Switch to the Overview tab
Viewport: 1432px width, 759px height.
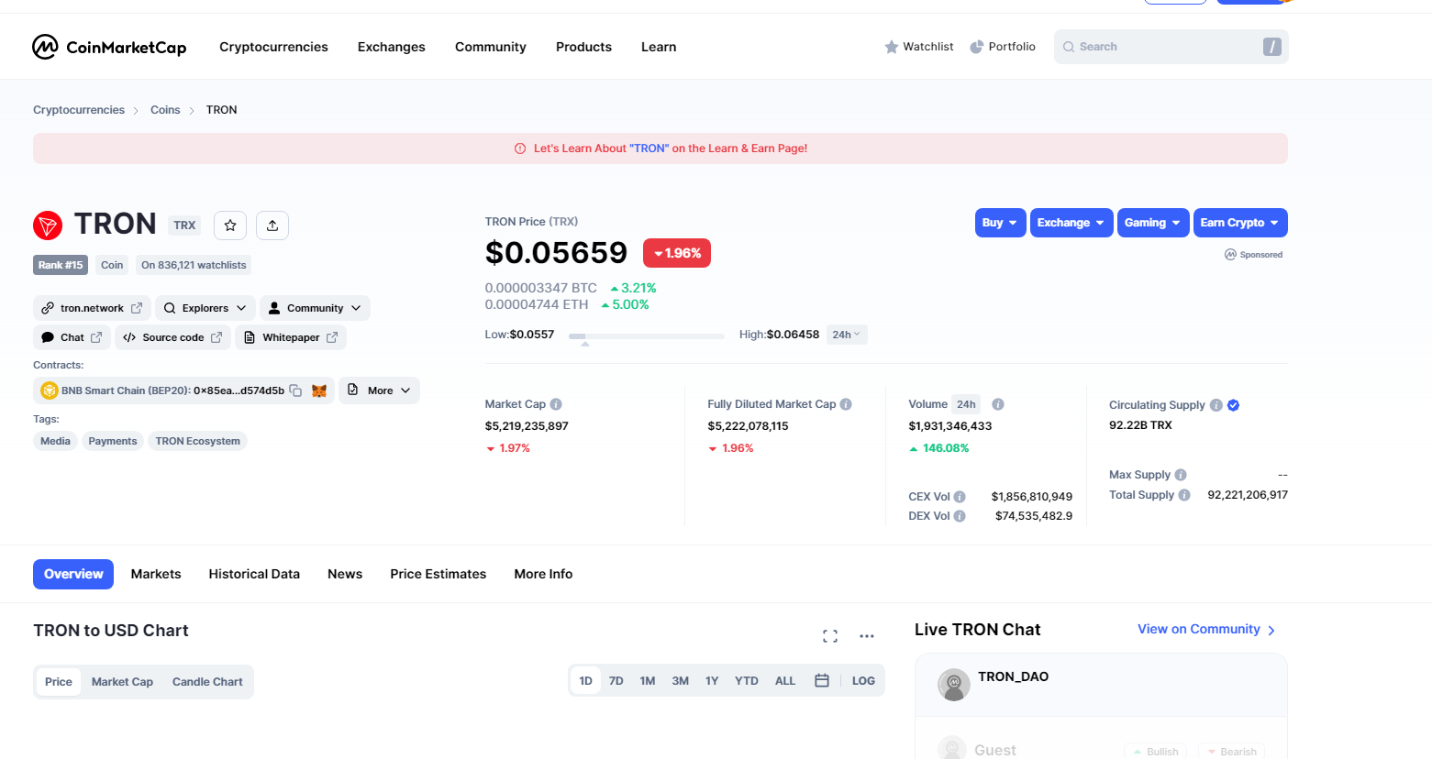click(x=73, y=574)
